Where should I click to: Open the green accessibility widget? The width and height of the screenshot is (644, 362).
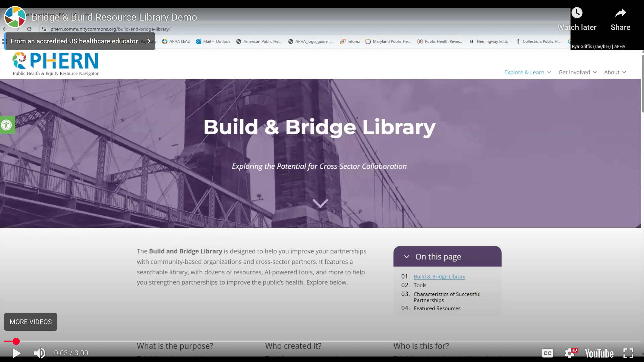(7, 125)
